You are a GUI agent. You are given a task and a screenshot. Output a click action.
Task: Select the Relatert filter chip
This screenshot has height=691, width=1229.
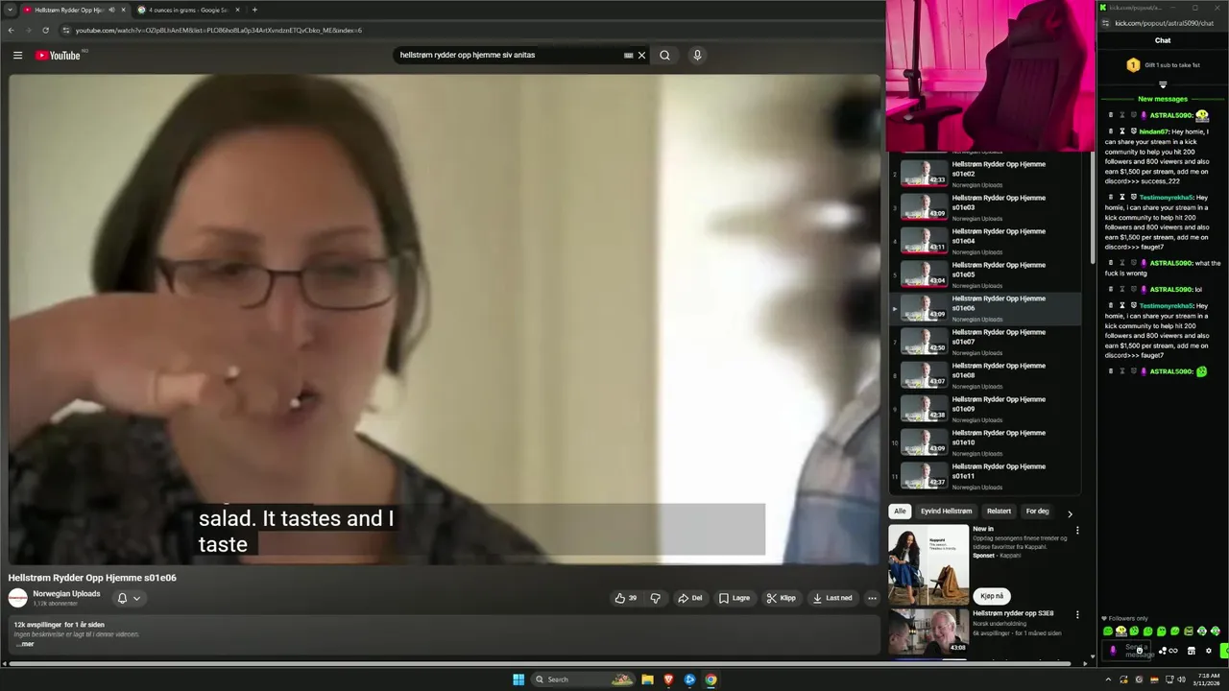click(999, 512)
